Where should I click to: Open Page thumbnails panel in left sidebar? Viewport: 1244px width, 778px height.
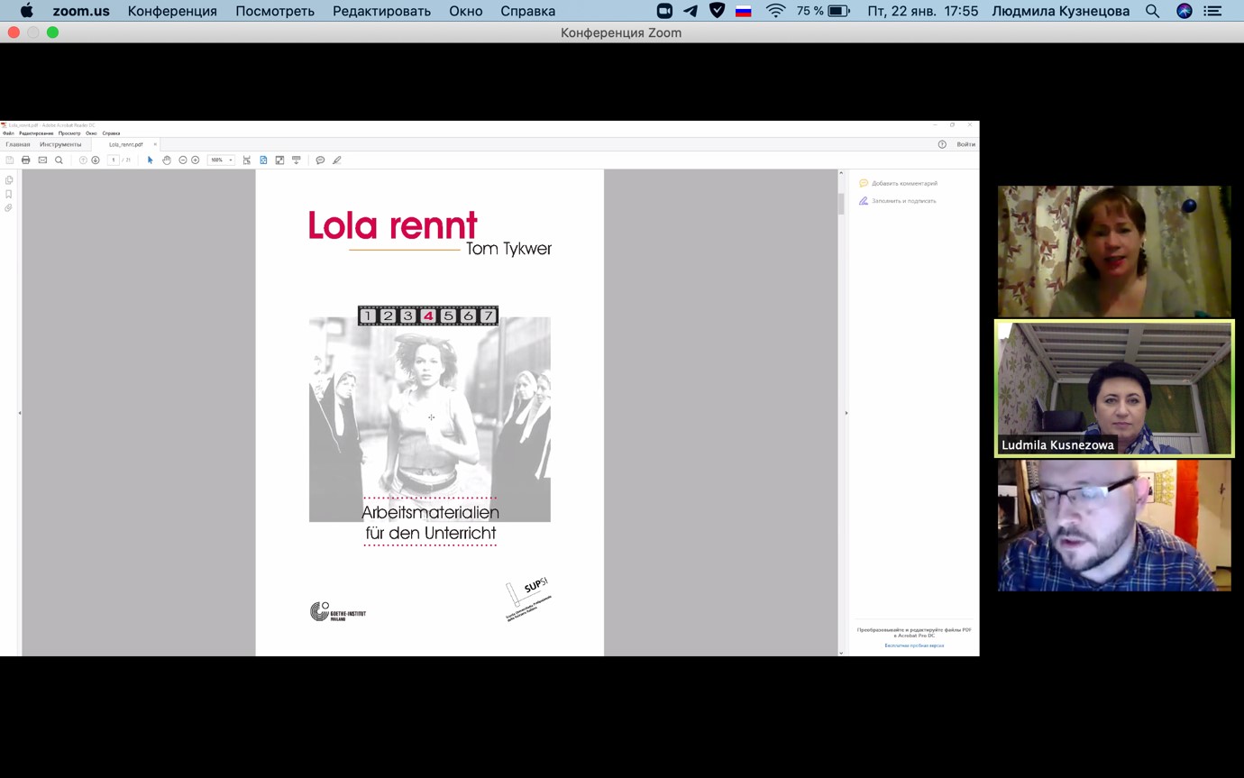pos(9,180)
